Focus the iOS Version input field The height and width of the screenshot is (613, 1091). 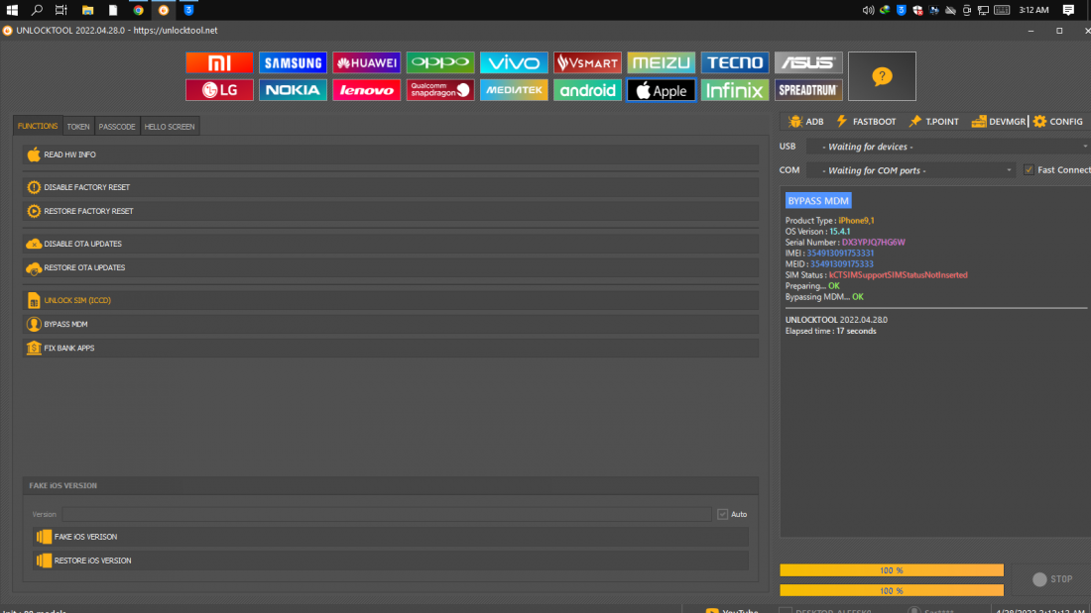pos(387,514)
